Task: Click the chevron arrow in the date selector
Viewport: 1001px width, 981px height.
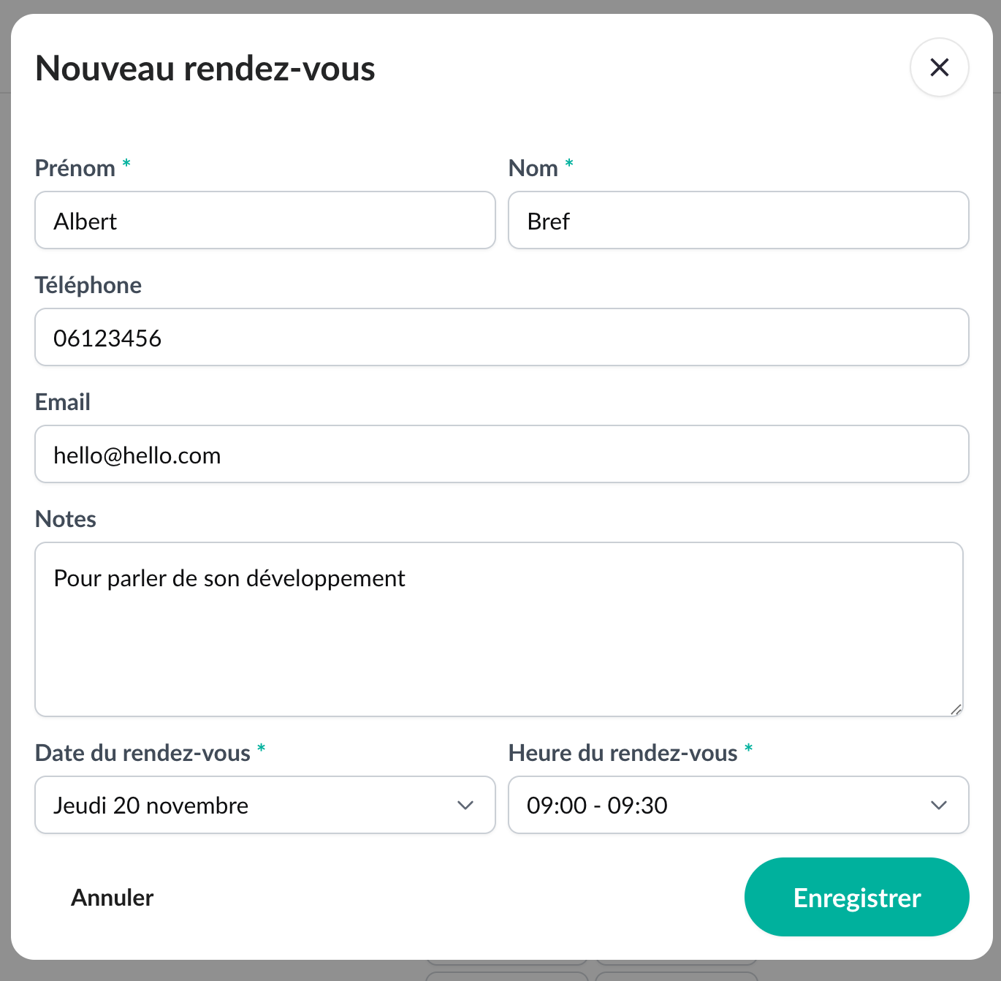Action: 465,805
